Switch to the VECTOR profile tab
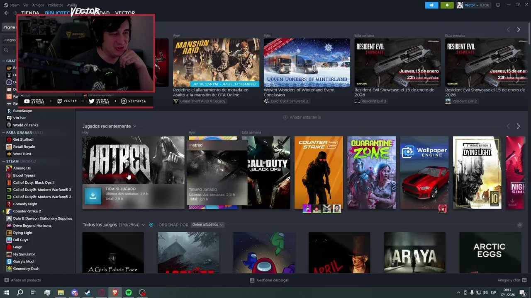The width and height of the screenshot is (531, 298). 125,13
